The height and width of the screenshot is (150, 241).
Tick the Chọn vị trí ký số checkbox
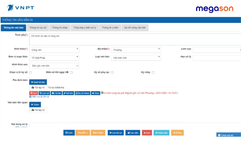tap(30, 73)
